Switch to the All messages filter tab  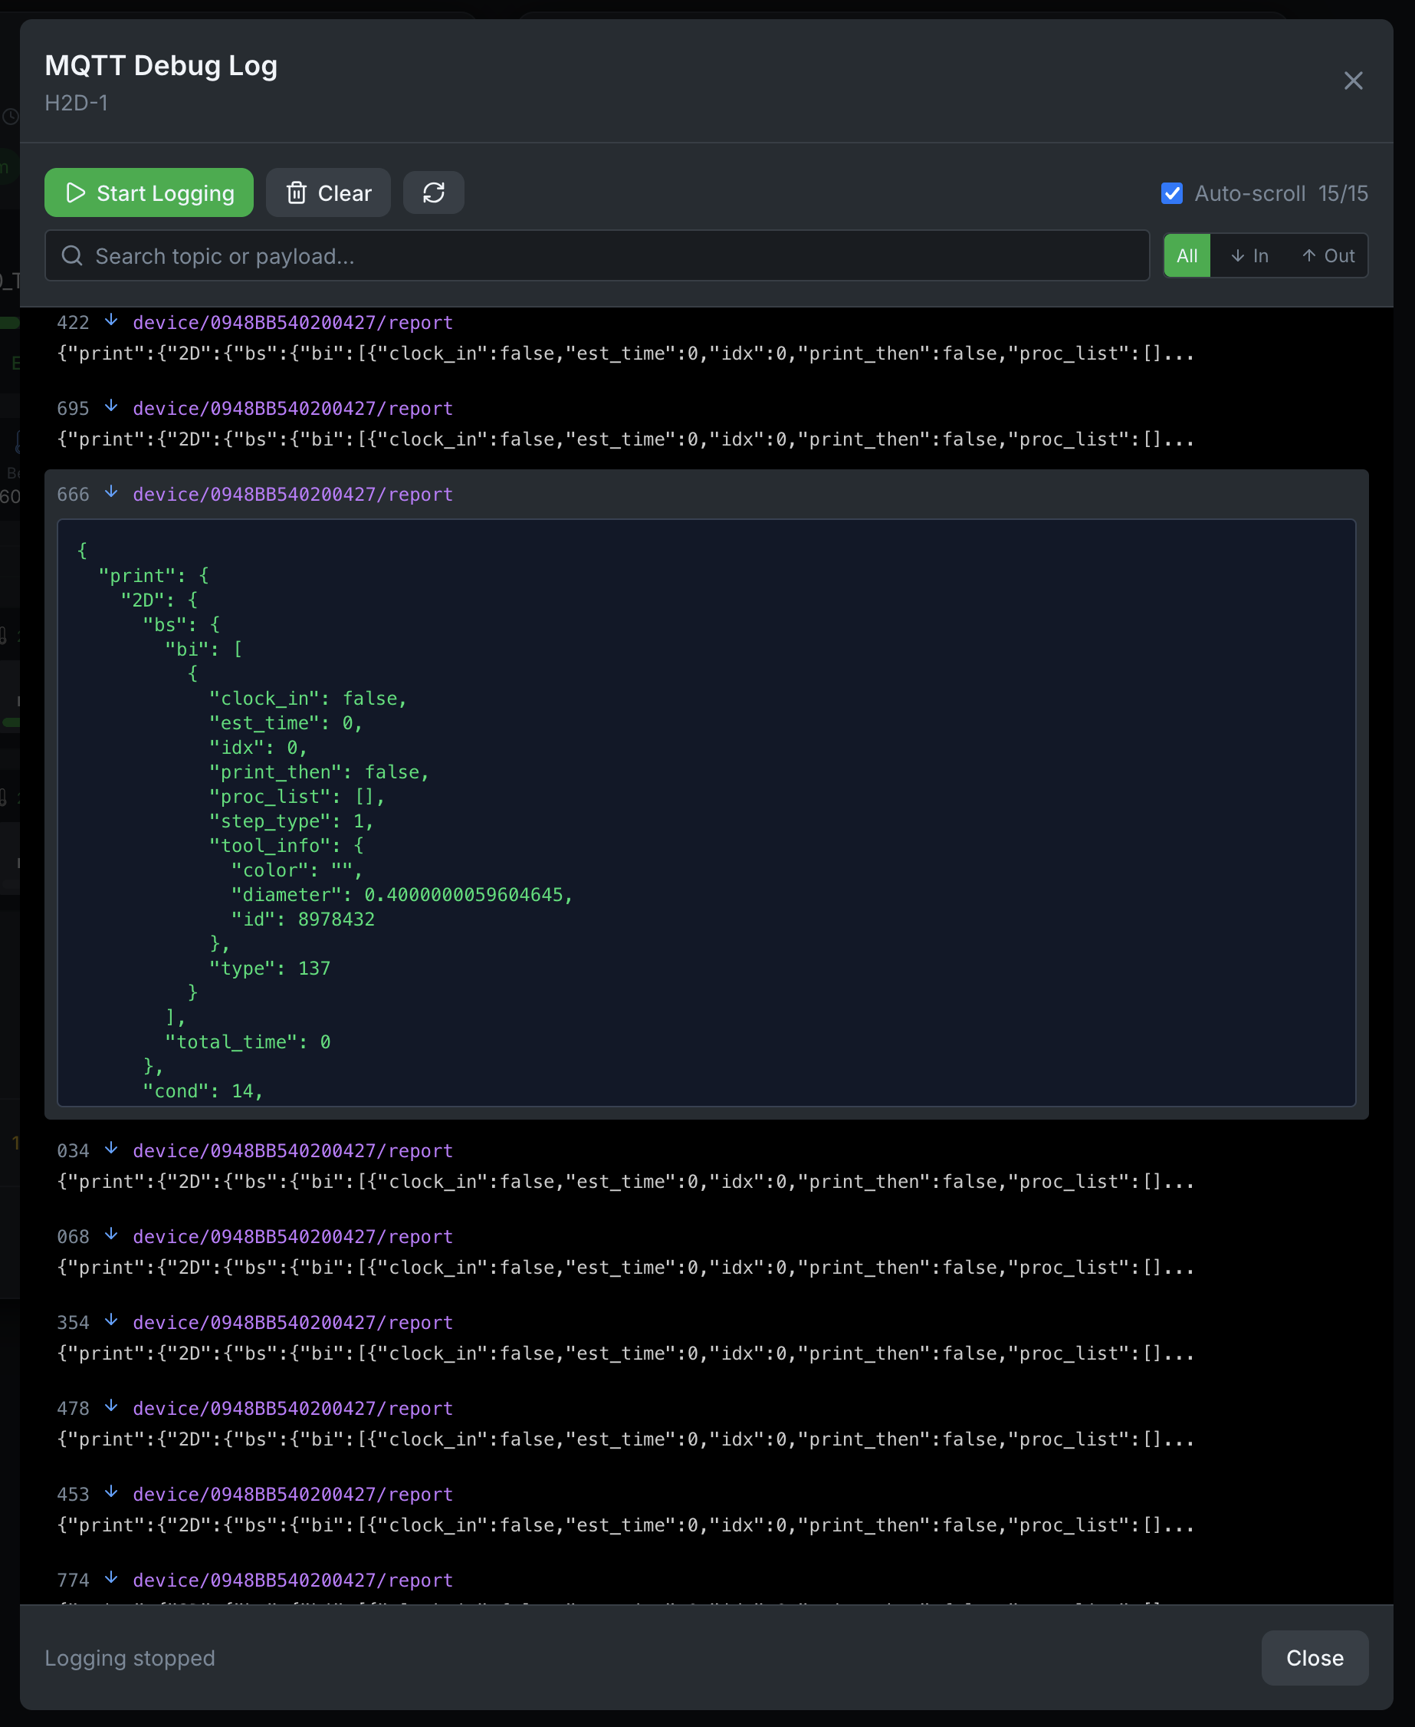(x=1187, y=255)
